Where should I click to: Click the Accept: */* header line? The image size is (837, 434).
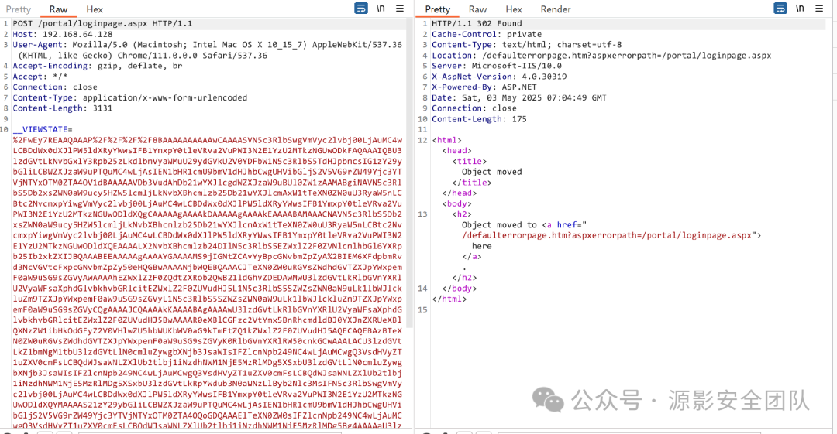tap(40, 77)
